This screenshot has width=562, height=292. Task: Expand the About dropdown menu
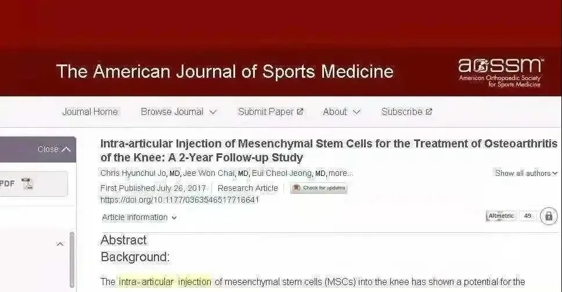(341, 112)
